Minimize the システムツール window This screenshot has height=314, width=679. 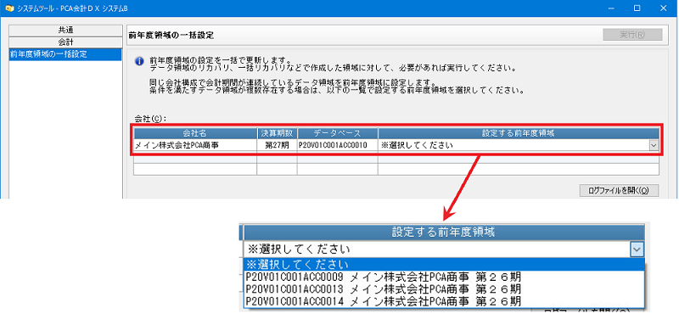click(x=610, y=8)
